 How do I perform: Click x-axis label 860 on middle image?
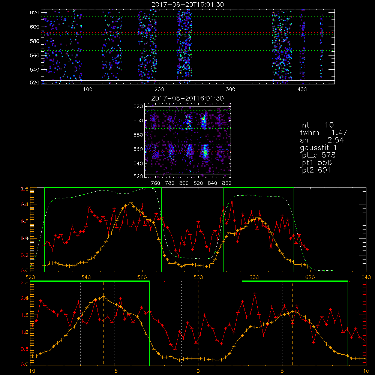point(227,183)
